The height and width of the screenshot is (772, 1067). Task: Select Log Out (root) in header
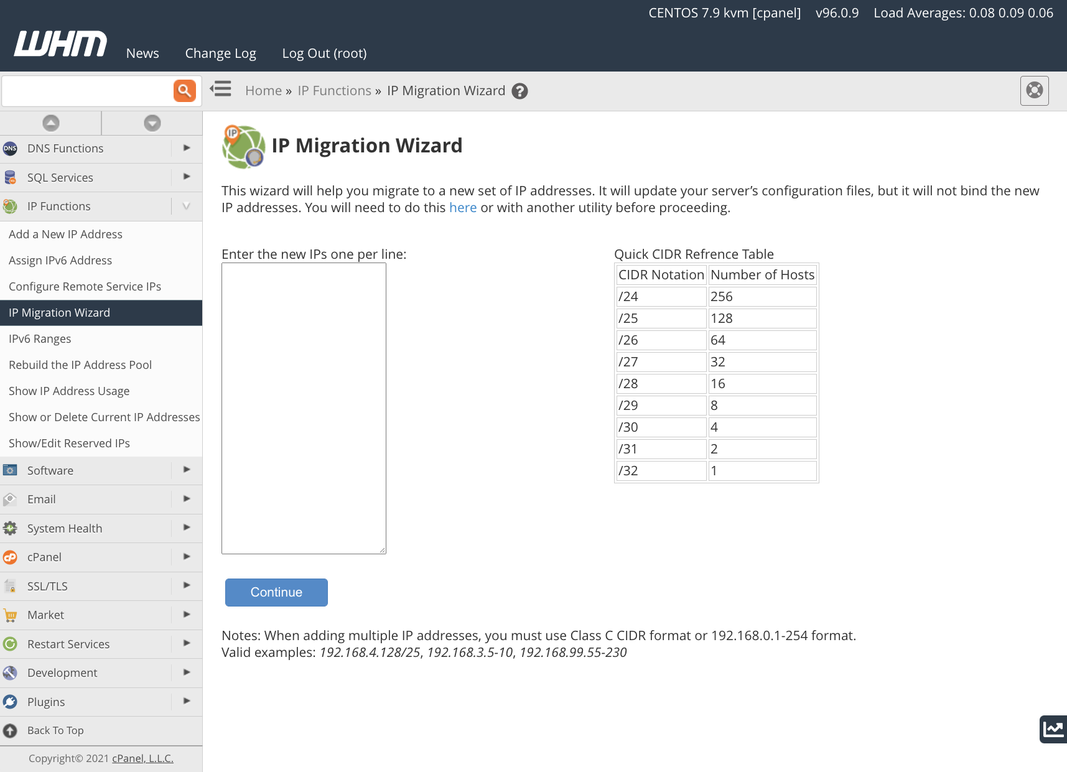[324, 53]
